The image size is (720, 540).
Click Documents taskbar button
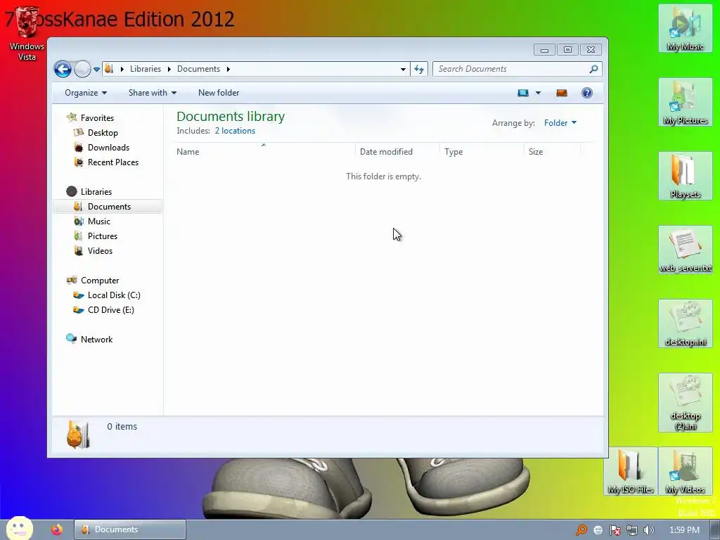(x=130, y=529)
